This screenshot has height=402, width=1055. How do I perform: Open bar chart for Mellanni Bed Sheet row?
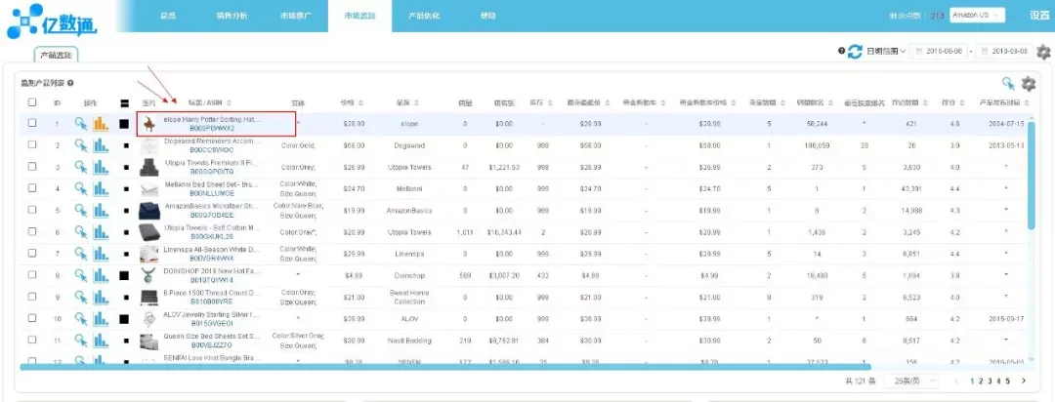(x=101, y=188)
